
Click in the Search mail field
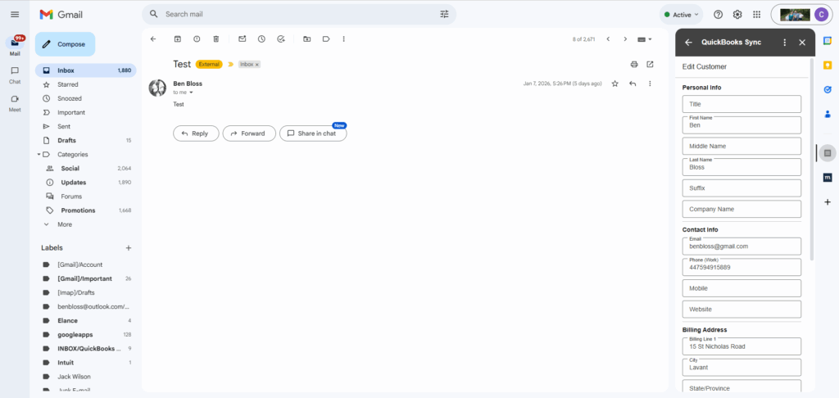click(x=299, y=15)
